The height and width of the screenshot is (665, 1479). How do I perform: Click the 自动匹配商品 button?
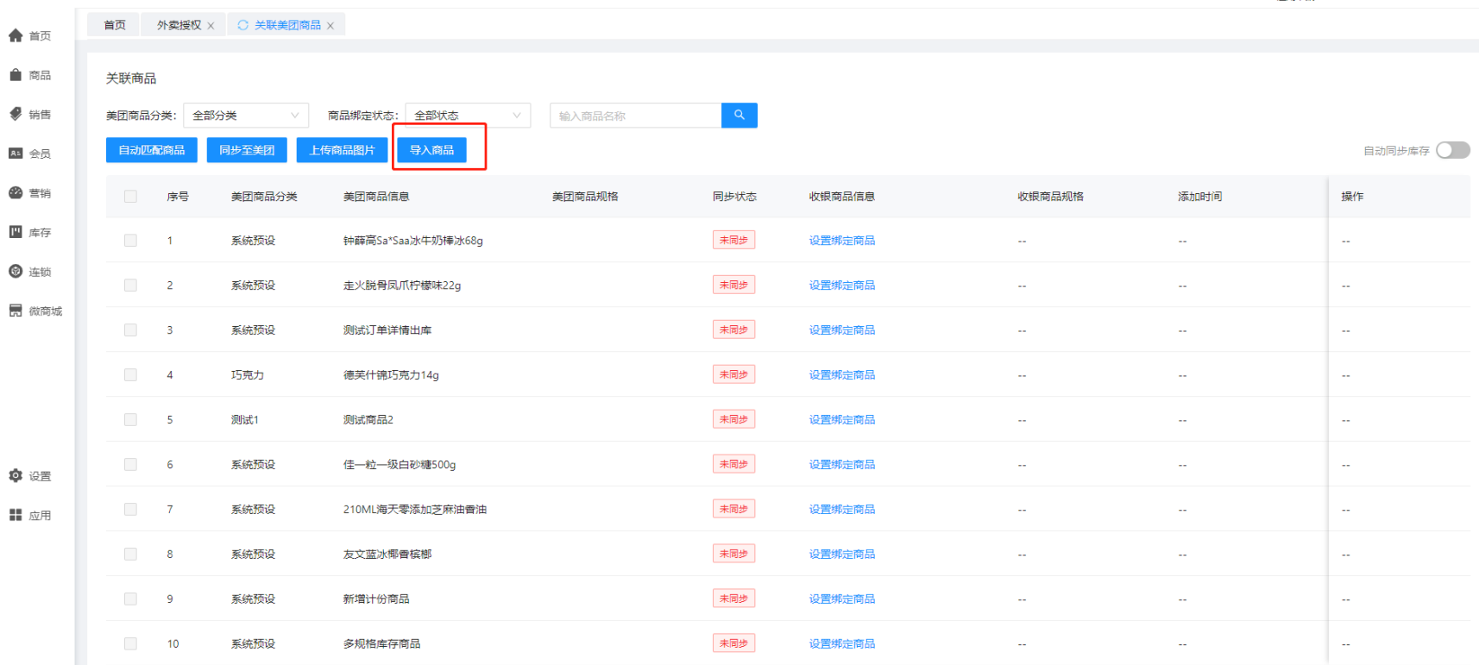(152, 150)
